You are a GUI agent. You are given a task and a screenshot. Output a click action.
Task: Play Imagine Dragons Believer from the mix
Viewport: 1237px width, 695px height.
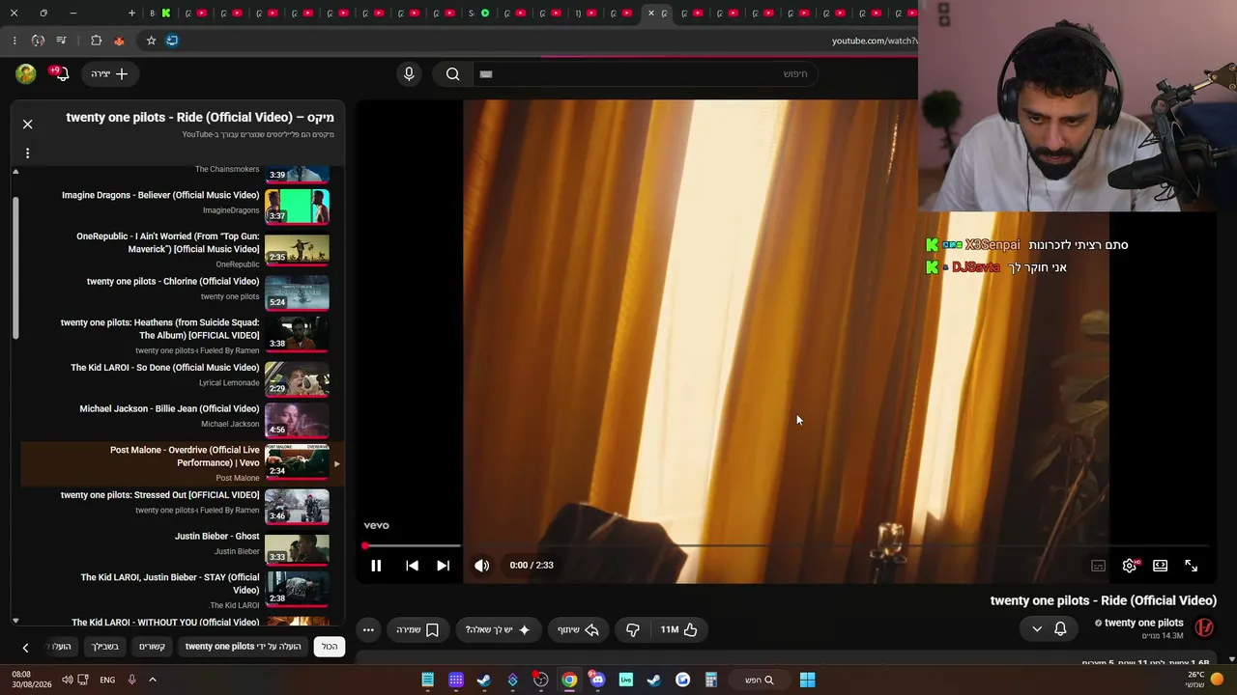pyautogui.click(x=184, y=206)
